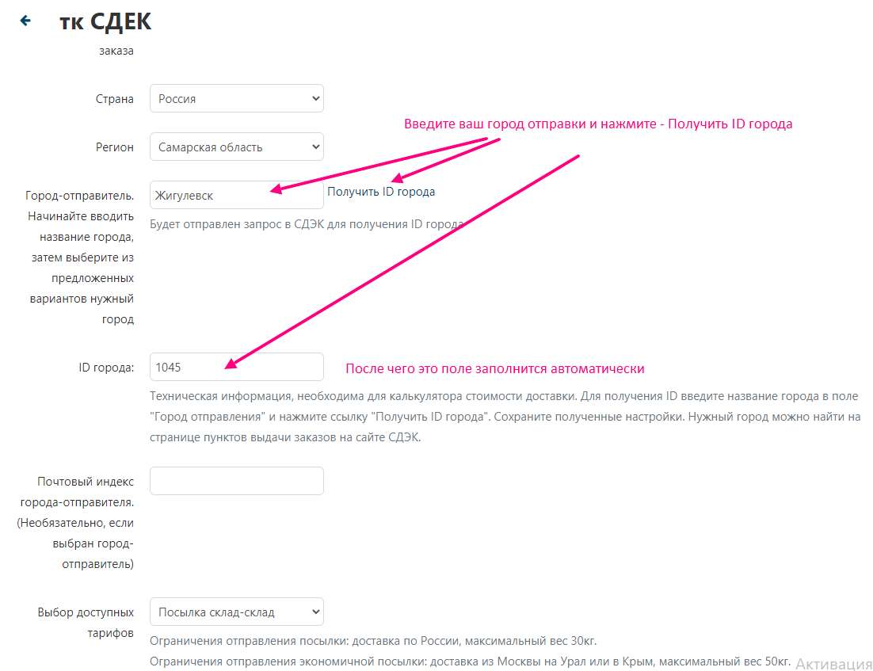Open the tariff dropdown showing Посылка склад-склад

point(237,612)
